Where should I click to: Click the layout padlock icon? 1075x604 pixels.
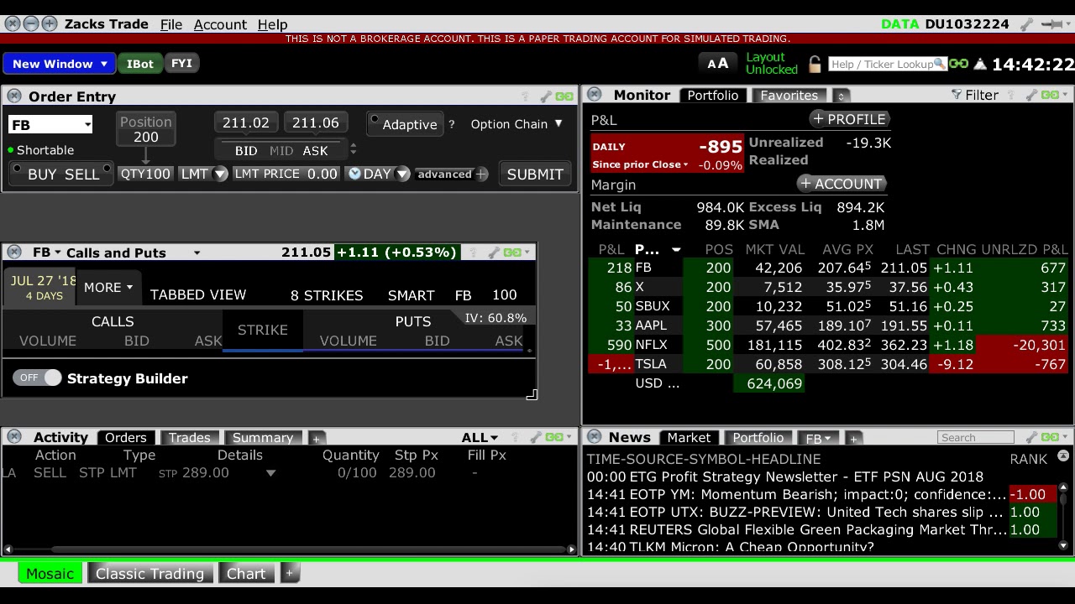(815, 64)
